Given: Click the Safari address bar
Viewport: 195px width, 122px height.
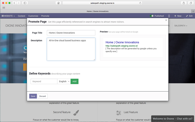Looking at the screenshot, I should pos(102,3).
